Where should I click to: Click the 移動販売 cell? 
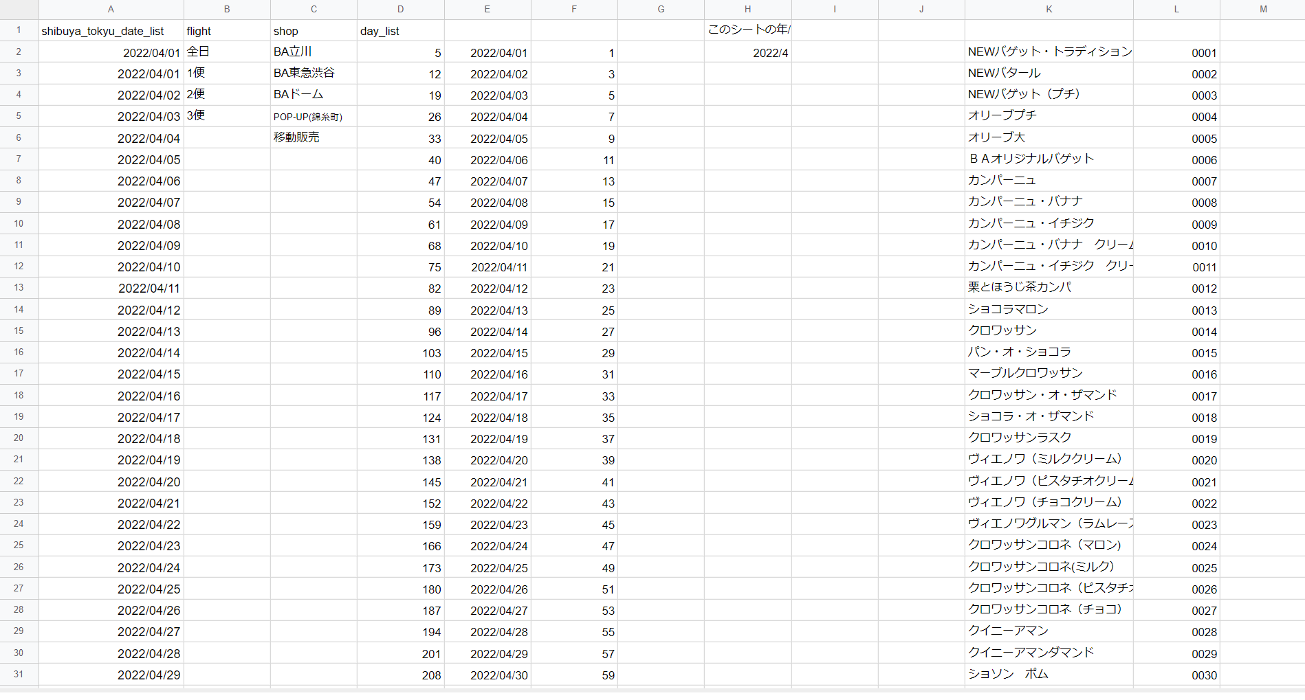(314, 138)
